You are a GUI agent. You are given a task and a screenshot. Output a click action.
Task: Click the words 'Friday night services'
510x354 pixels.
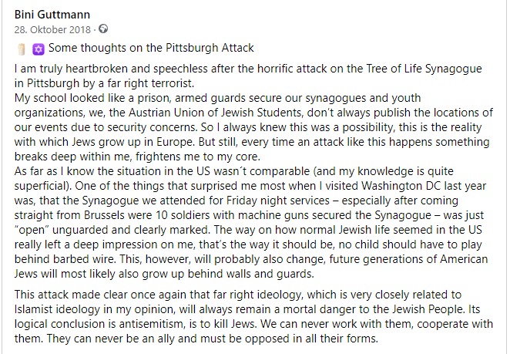(278, 201)
